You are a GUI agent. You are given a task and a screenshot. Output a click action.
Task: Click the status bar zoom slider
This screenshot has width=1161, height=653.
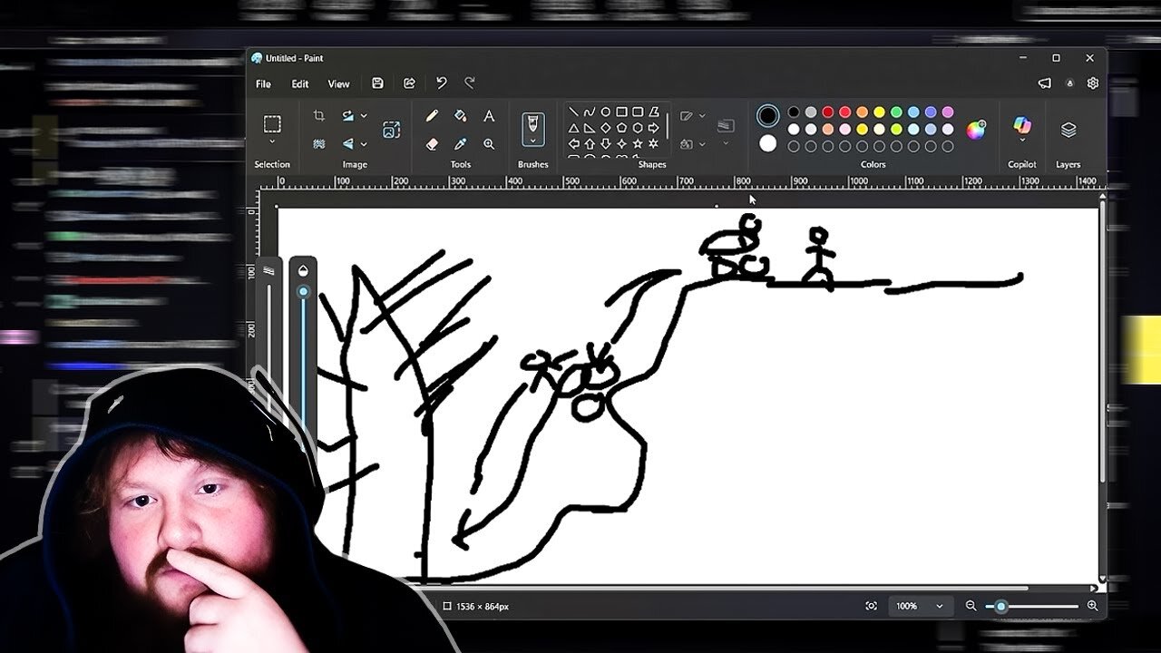(1031, 606)
